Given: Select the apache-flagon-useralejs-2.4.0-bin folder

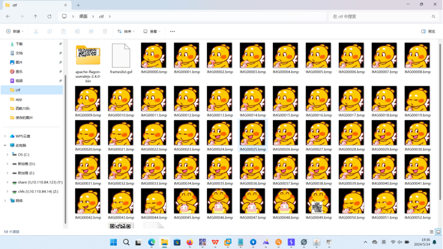Looking at the screenshot, I should coord(88,58).
